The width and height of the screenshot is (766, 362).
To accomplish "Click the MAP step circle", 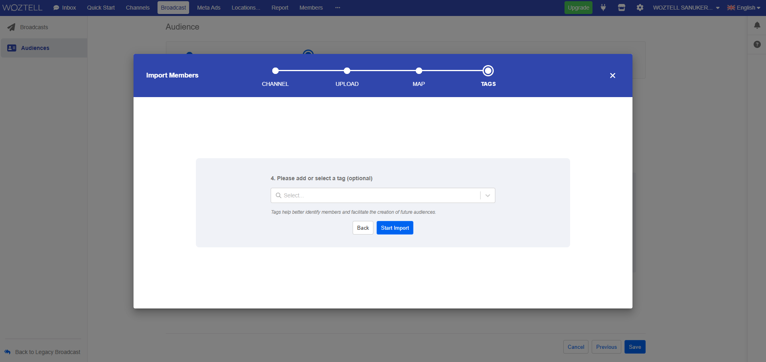I will (x=418, y=71).
